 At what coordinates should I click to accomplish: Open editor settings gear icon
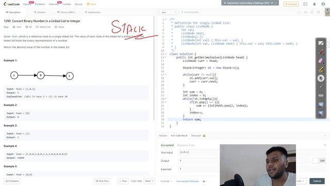click(x=319, y=12)
